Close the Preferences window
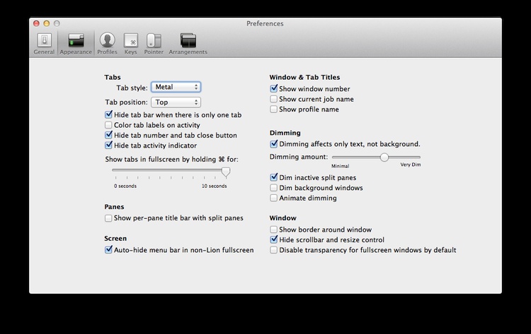 coord(37,23)
